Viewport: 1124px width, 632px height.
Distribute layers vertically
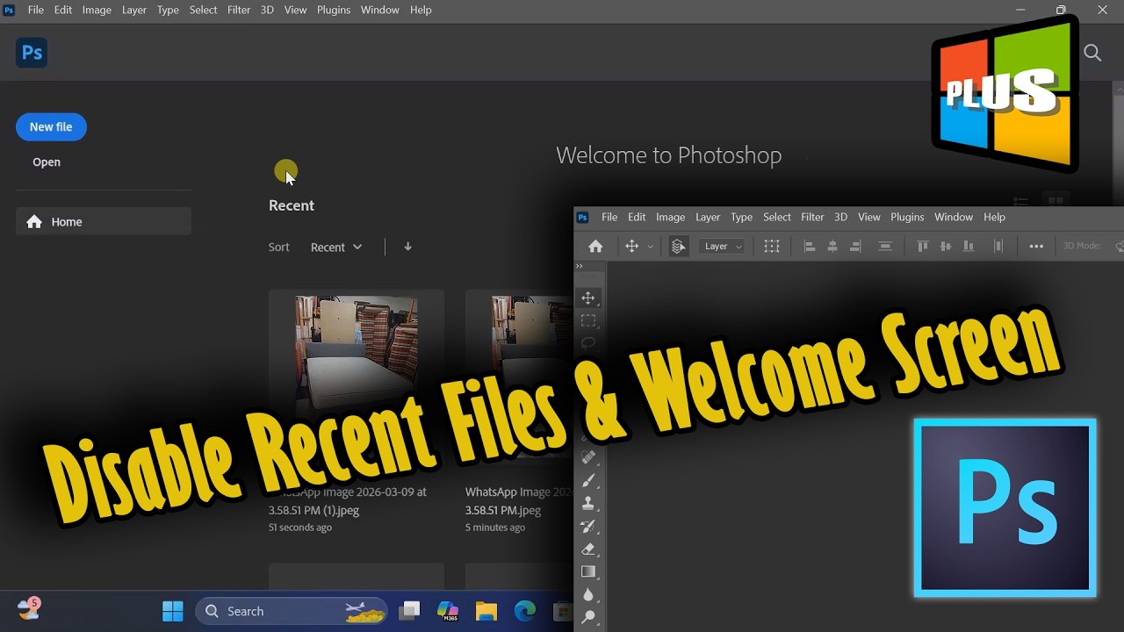[x=885, y=247]
